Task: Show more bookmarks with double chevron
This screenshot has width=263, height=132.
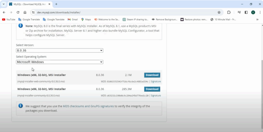Action: coord(257,19)
